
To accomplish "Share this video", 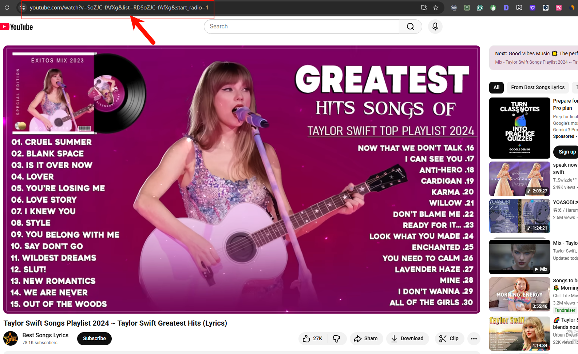I will (x=366, y=338).
